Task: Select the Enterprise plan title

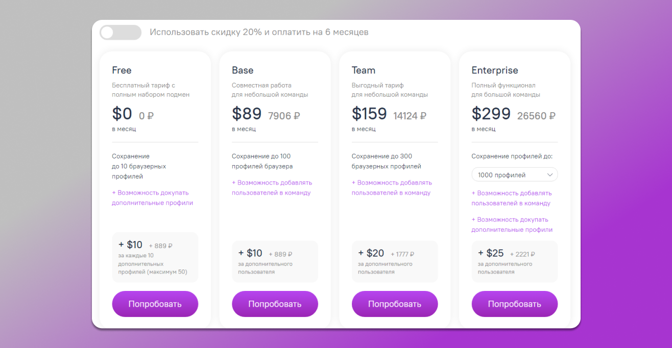Action: click(494, 70)
